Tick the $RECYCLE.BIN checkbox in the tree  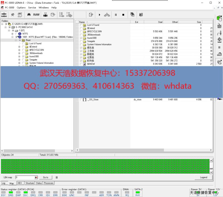[23, 50]
